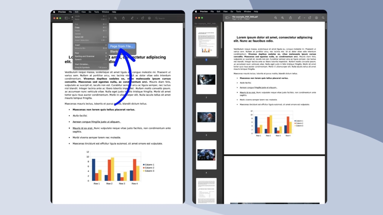The width and height of the screenshot is (383, 215).
Task: Click sidebar header file-example_PDF_1MB in right window
Action: point(206,24)
